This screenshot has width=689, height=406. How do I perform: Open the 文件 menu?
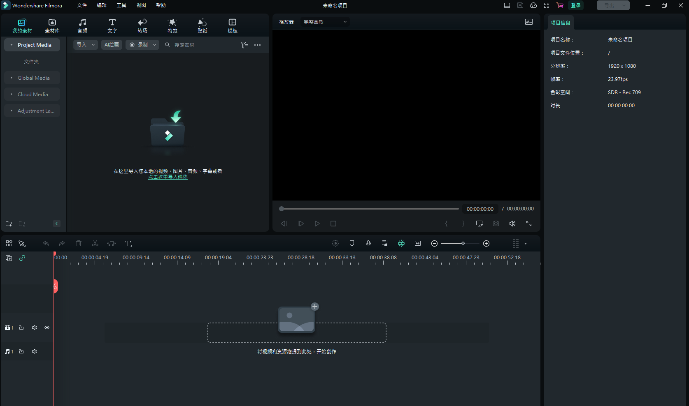tap(82, 5)
